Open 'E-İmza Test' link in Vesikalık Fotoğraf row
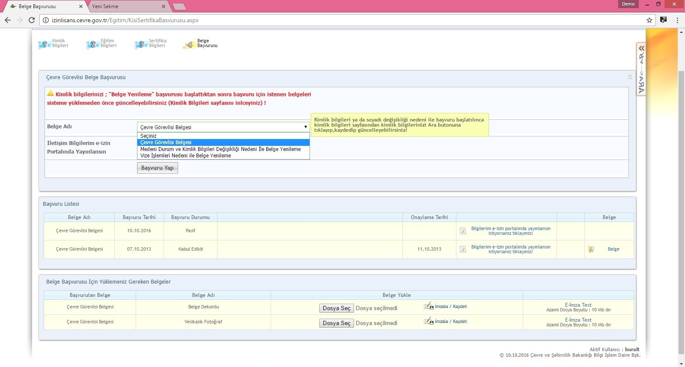The width and height of the screenshot is (685, 367). tap(578, 320)
